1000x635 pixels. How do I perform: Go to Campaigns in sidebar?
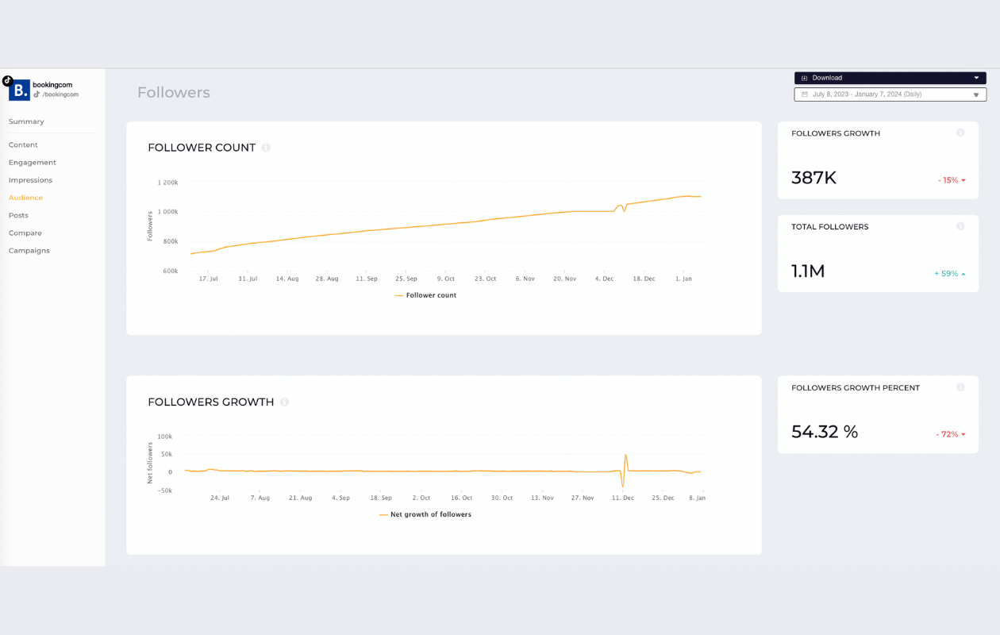(29, 250)
